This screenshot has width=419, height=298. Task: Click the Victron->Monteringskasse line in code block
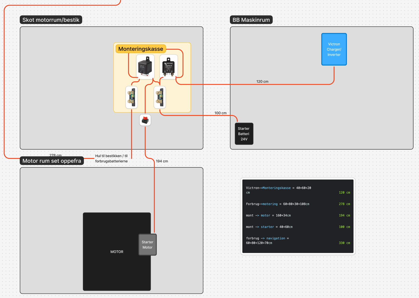pos(278,188)
